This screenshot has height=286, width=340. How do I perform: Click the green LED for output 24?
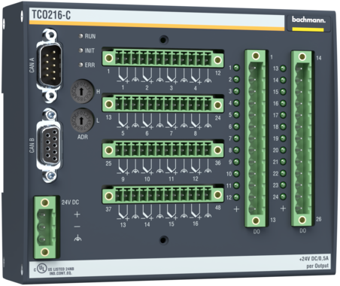click(284, 196)
